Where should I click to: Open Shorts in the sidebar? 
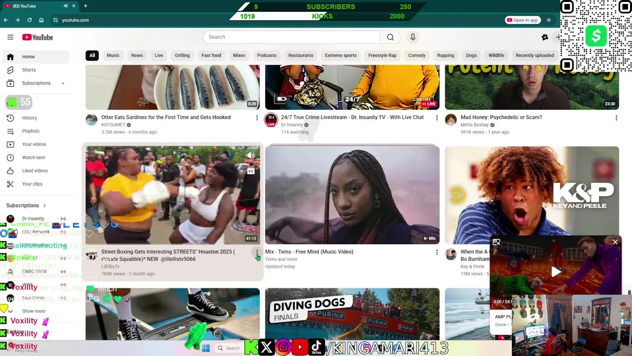pyautogui.click(x=37, y=70)
